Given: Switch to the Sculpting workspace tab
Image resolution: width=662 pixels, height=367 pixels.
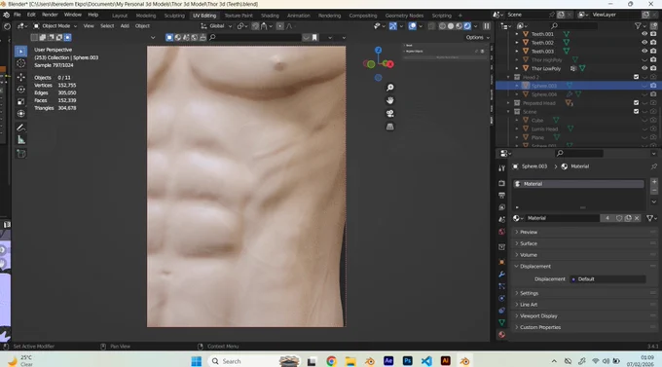Looking at the screenshot, I should pos(174,16).
